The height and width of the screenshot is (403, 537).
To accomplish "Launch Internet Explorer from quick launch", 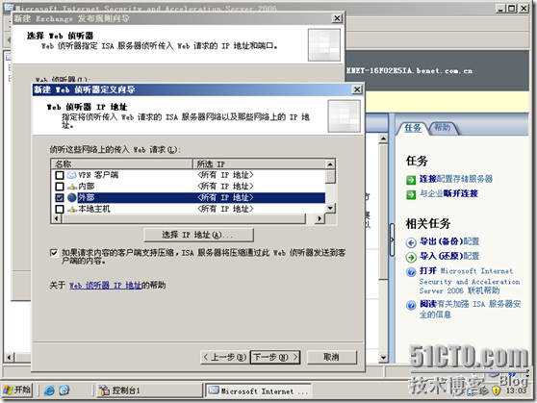I will (x=49, y=390).
